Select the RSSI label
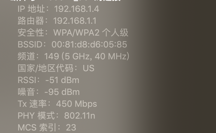The width and height of the screenshot is (216, 133). pos(27,80)
